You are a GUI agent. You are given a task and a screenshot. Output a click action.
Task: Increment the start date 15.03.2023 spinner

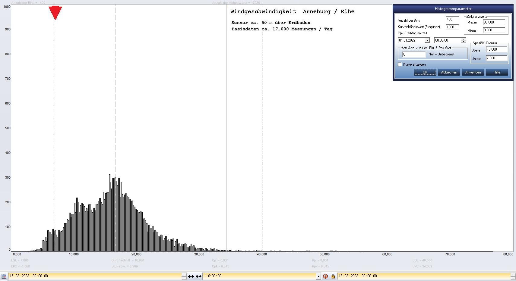pos(184,274)
